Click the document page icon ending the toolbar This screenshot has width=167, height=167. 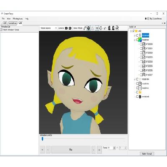pyautogui.click(x=117, y=28)
